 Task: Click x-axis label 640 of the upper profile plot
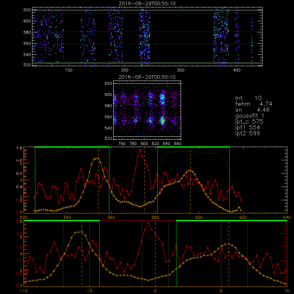coord(287,217)
